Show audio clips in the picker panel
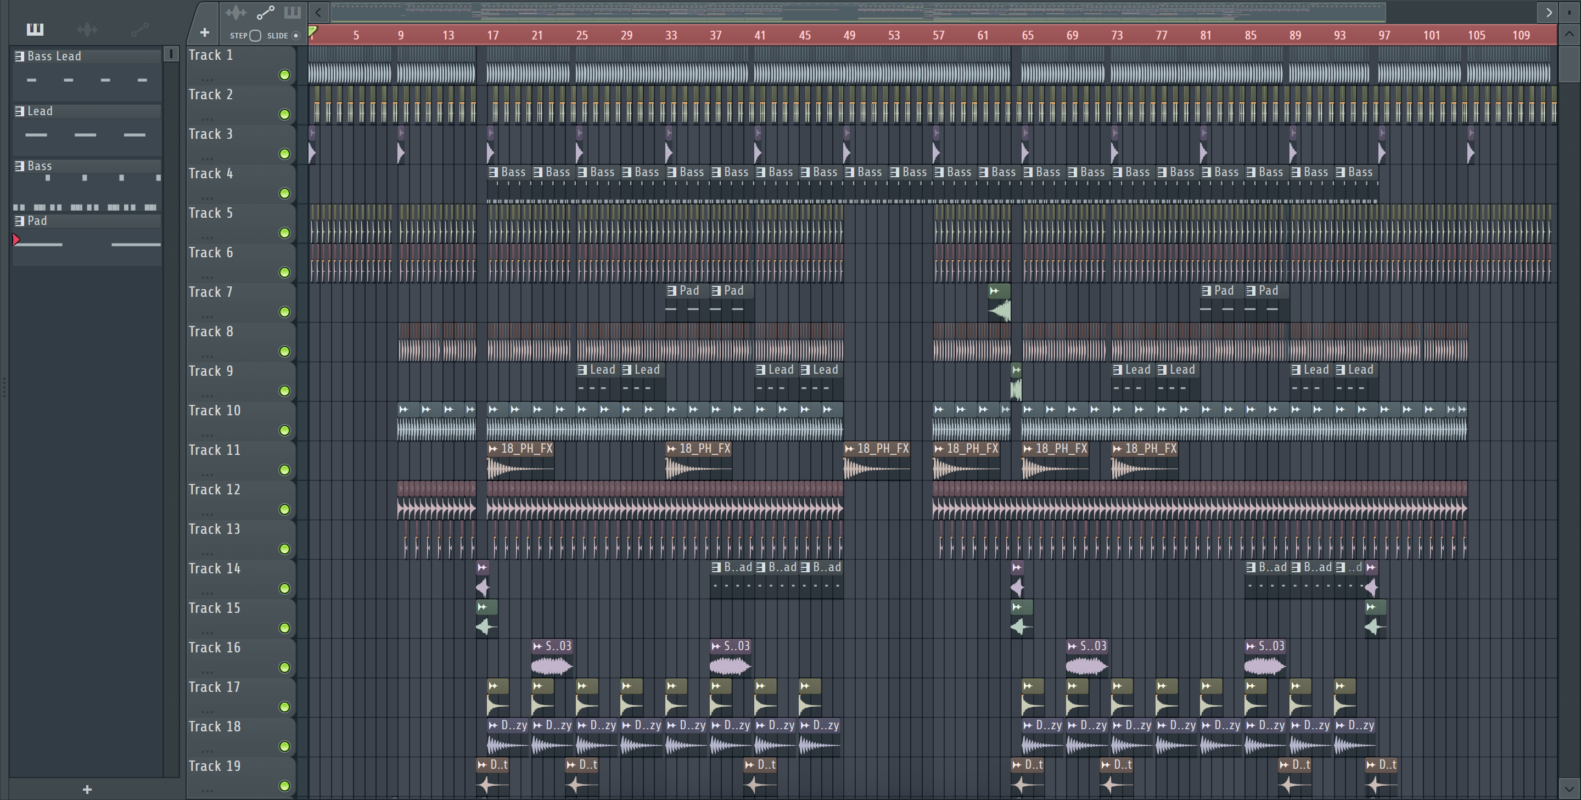 (x=87, y=29)
